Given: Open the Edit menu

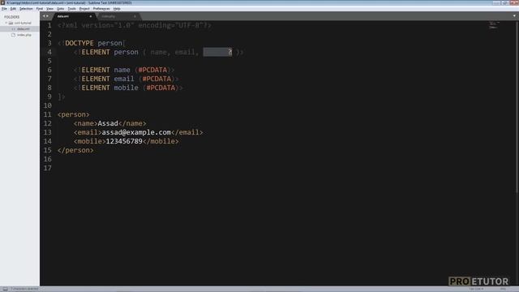Looking at the screenshot, I should coord(13,9).
